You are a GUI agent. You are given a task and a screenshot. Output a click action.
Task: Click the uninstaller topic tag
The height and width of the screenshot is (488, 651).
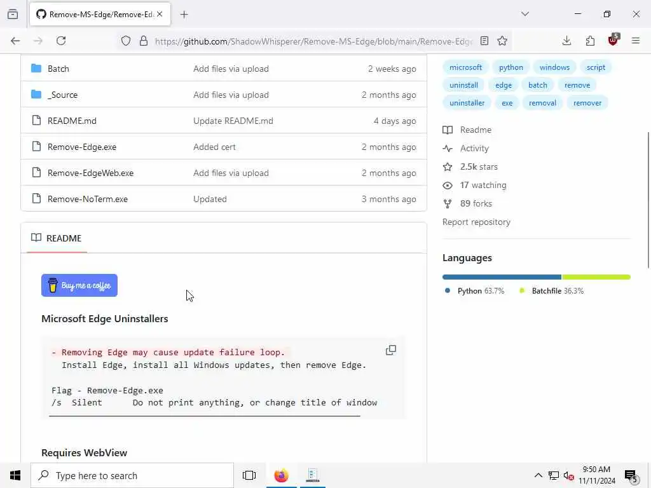[467, 103]
